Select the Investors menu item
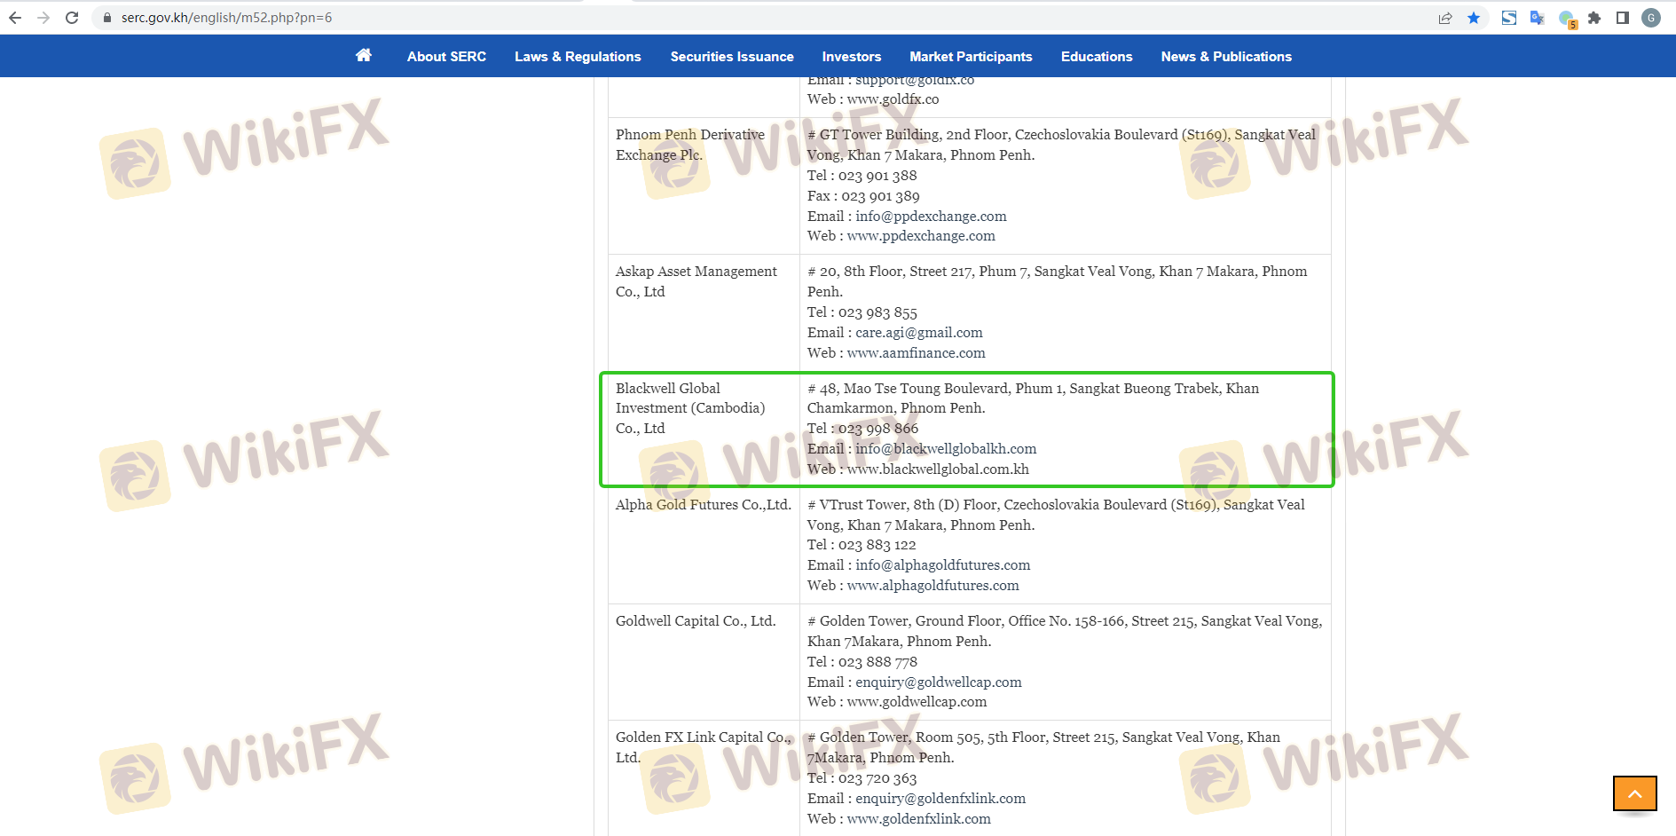Viewport: 1676px width, 836px height. [x=851, y=57]
